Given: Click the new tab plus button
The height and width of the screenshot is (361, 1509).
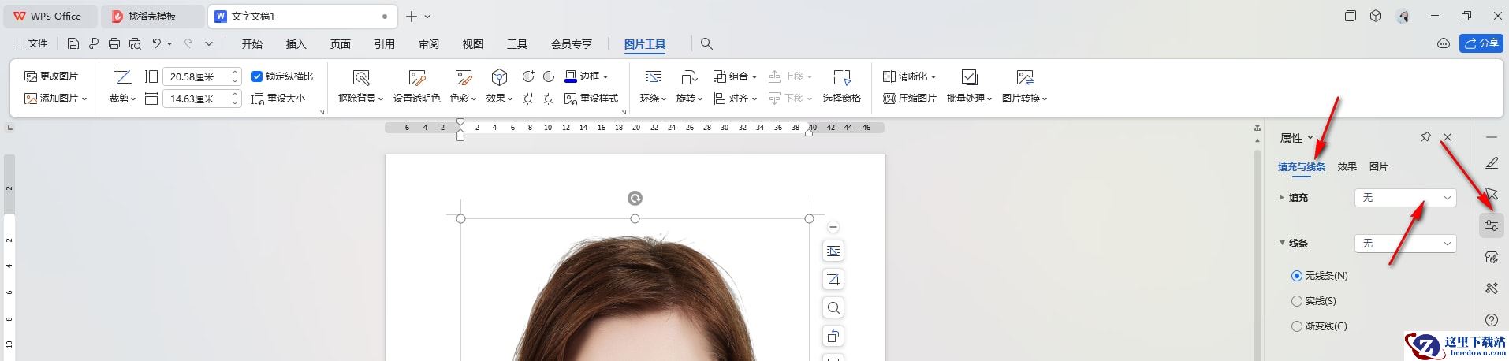Looking at the screenshot, I should pyautogui.click(x=412, y=16).
